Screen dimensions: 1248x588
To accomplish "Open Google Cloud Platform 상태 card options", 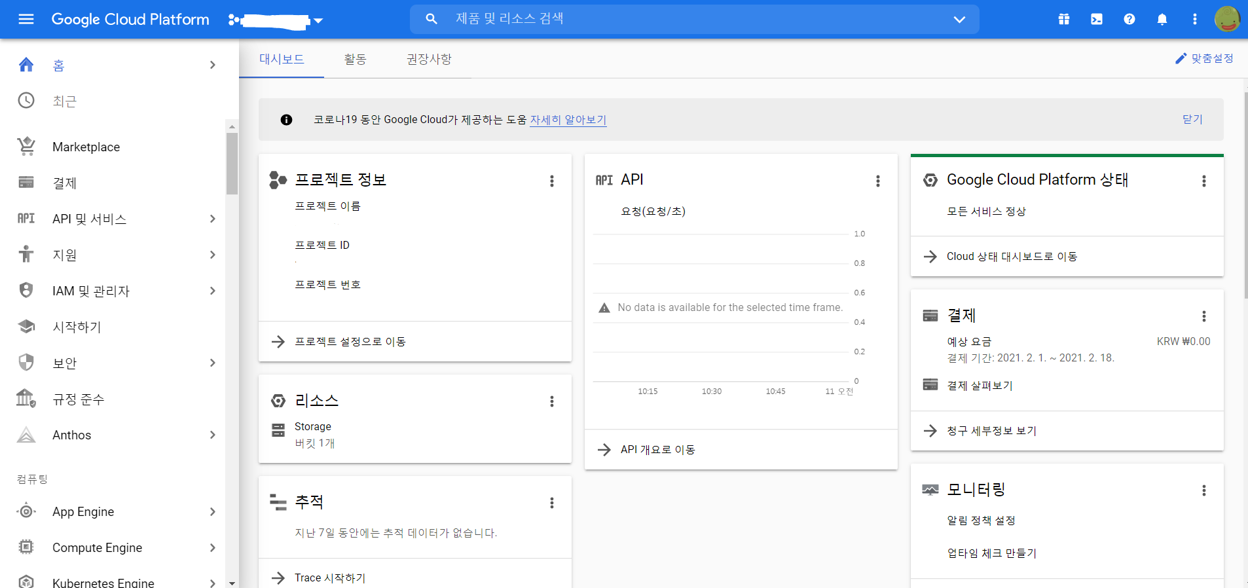I will click(x=1204, y=181).
